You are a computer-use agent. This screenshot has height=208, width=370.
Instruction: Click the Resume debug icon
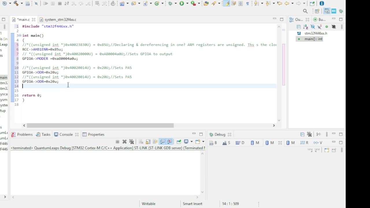[x=46, y=3]
